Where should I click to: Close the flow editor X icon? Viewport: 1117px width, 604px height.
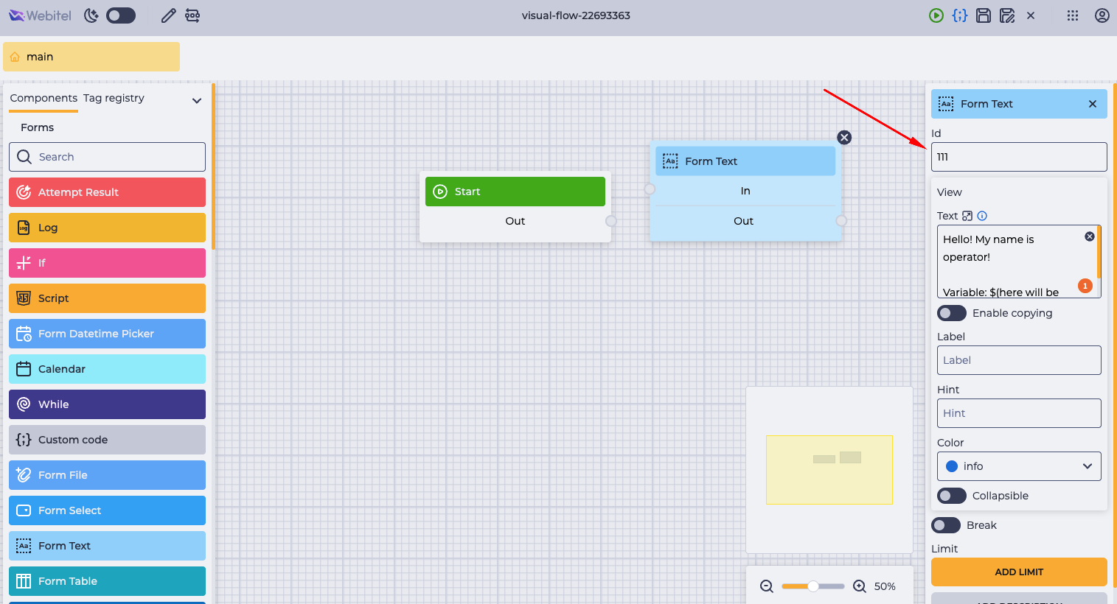coord(1031,15)
